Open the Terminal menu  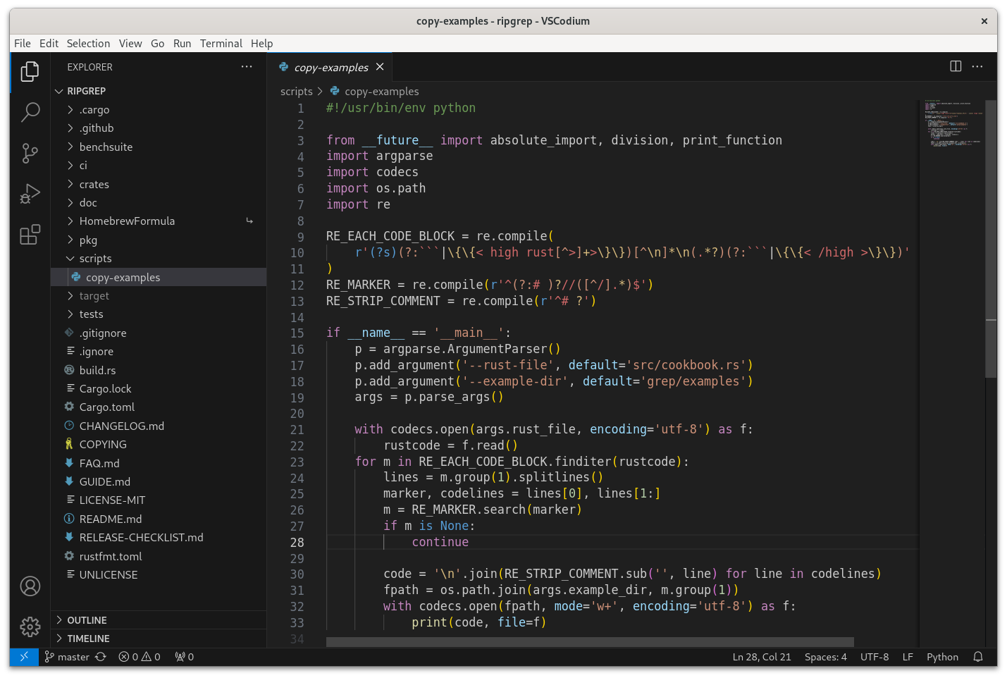[221, 43]
